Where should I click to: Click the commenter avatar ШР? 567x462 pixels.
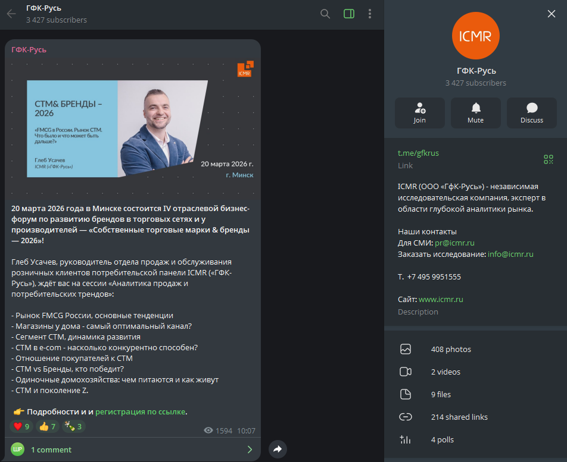17,450
